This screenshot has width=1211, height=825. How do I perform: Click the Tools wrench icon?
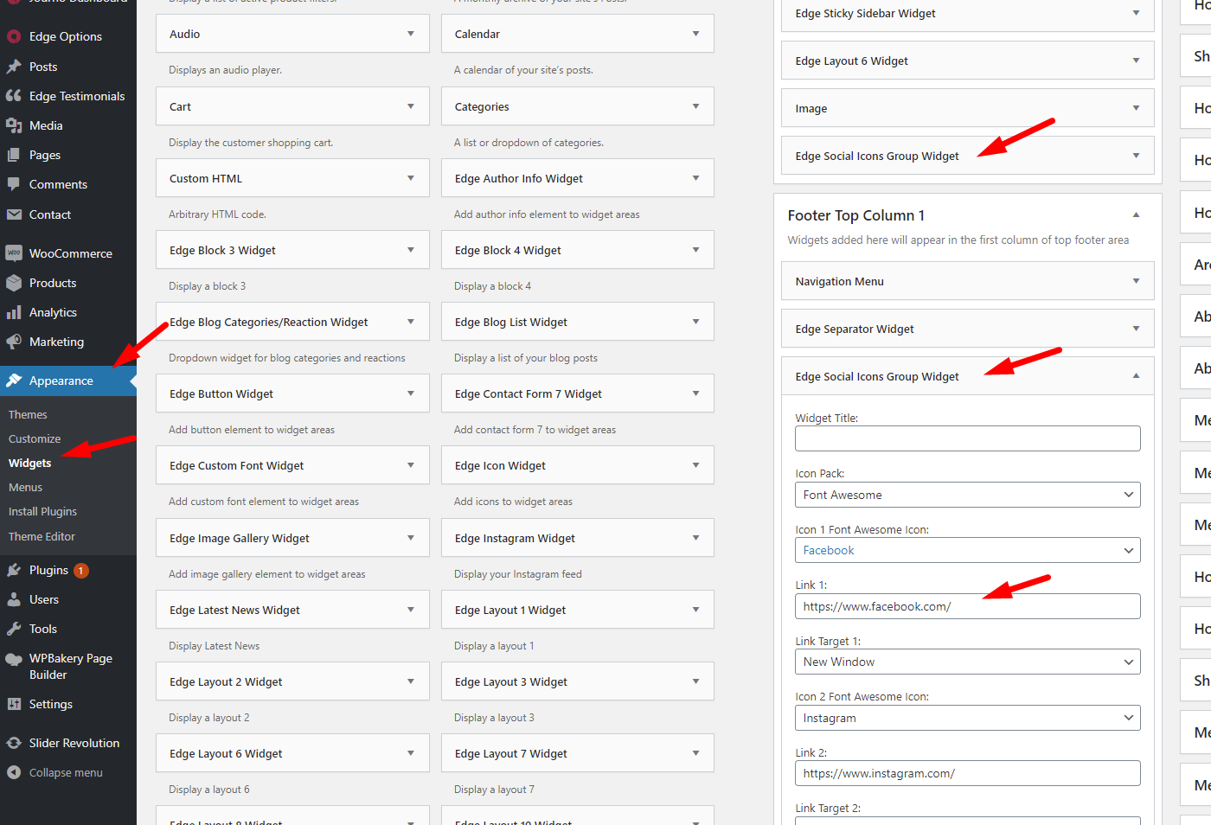(x=14, y=629)
